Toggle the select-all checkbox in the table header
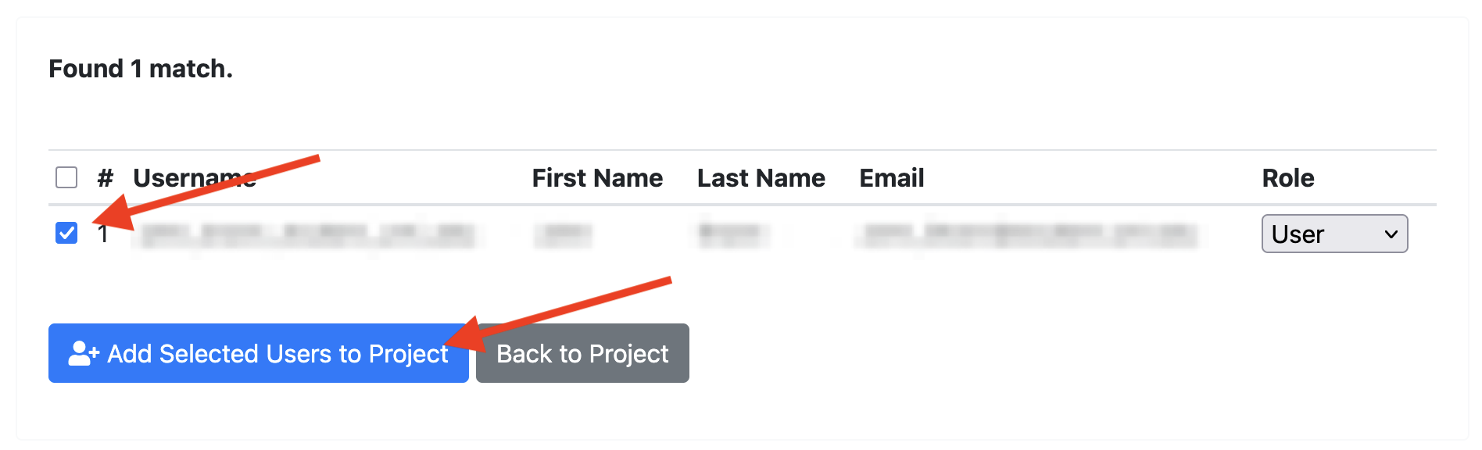The width and height of the screenshot is (1482, 450). pos(67,178)
